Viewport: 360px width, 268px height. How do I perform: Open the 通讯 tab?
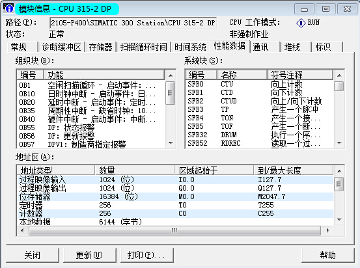pos(265,47)
